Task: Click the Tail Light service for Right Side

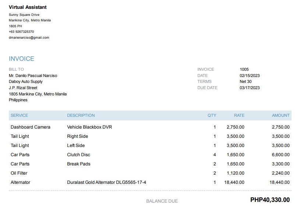Action: [20, 136]
